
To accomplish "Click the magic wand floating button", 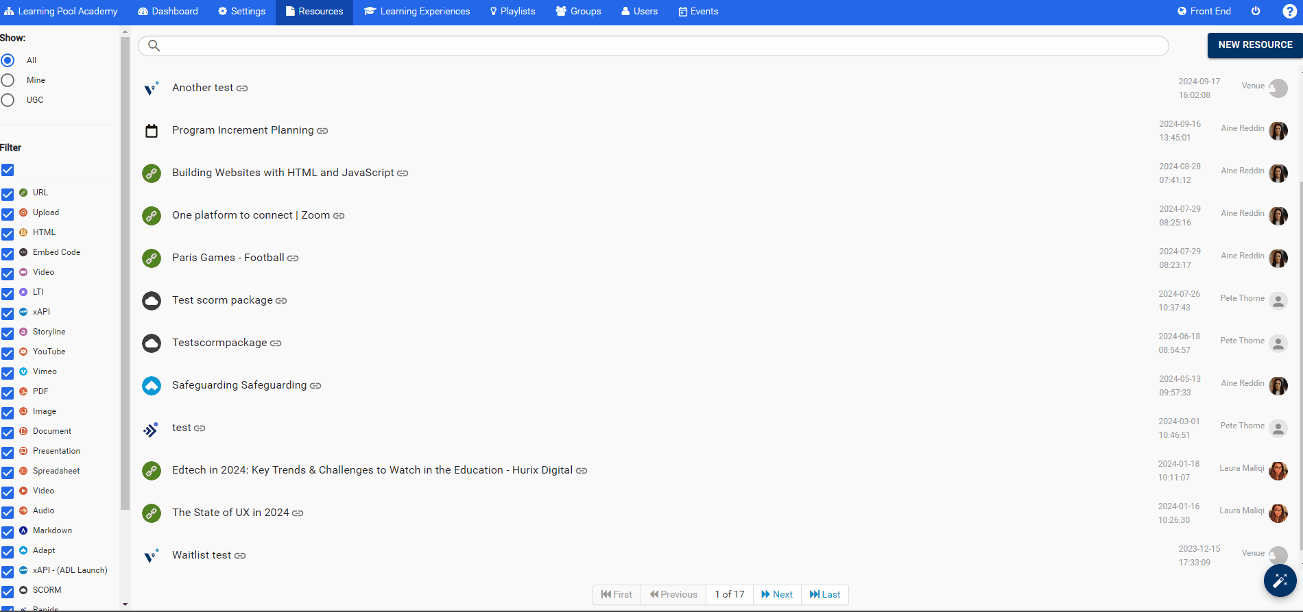I will pos(1280,581).
